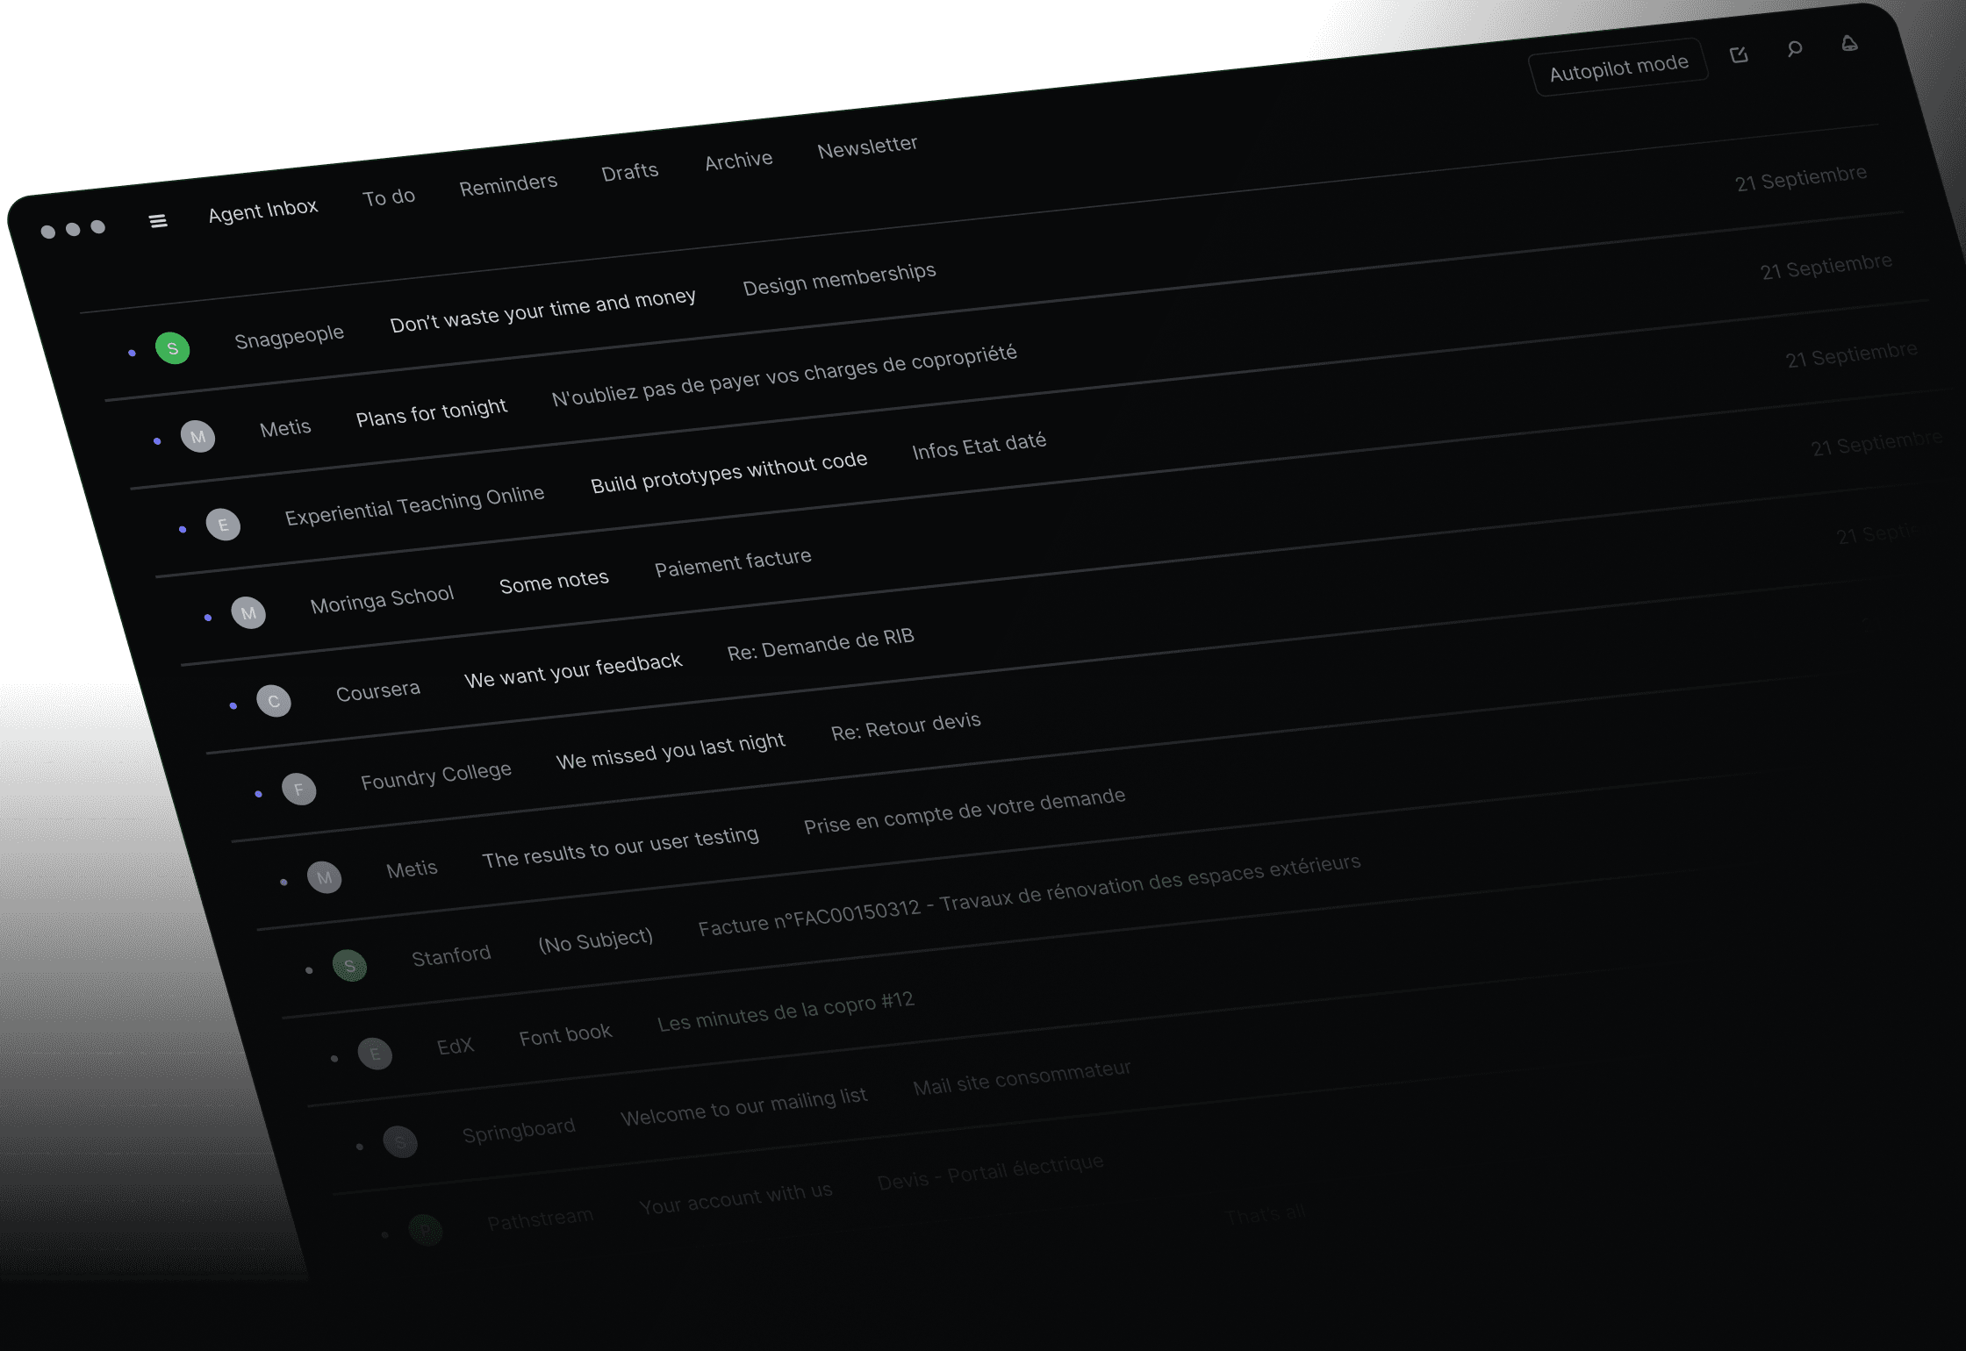The width and height of the screenshot is (1966, 1351).
Task: Switch to the Newsletter tab
Action: [867, 145]
